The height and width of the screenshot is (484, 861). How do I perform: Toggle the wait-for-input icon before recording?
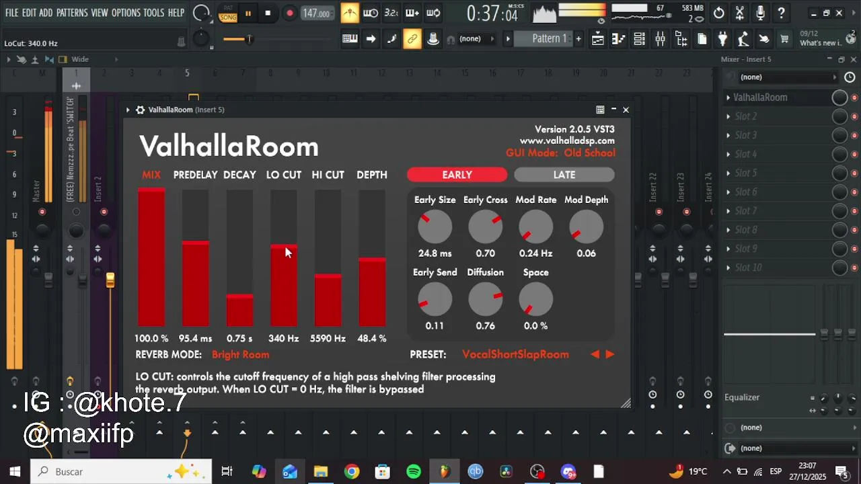371,13
